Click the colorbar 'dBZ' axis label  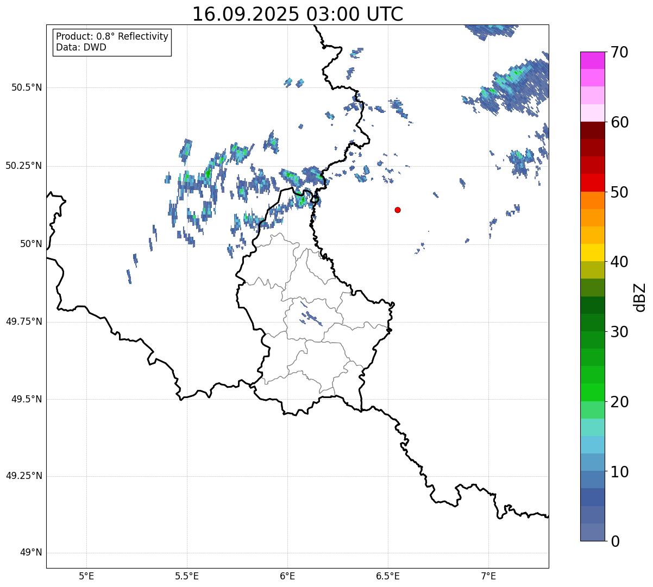click(x=640, y=297)
